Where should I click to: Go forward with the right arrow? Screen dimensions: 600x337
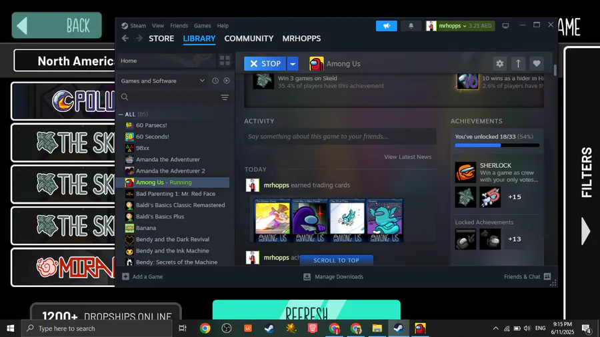pos(139,38)
